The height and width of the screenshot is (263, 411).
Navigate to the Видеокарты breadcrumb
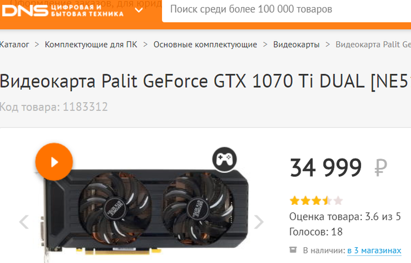[x=296, y=45]
